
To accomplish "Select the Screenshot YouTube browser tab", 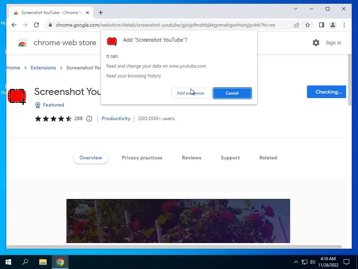I will [x=51, y=13].
